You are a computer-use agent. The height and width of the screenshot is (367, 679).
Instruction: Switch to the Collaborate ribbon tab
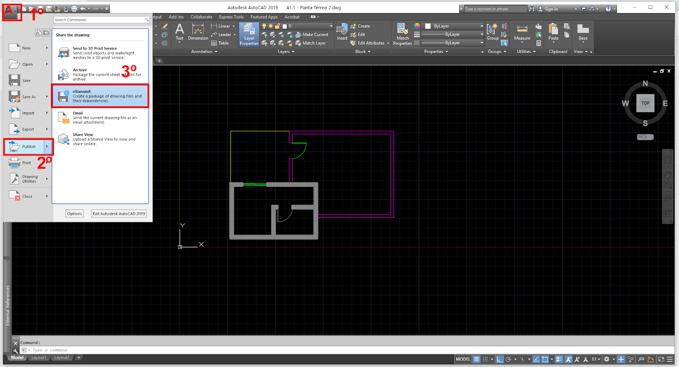pyautogui.click(x=201, y=17)
